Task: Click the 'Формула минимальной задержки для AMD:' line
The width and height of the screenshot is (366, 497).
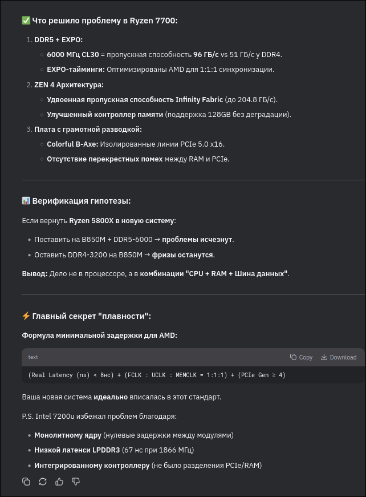Action: pos(99,336)
